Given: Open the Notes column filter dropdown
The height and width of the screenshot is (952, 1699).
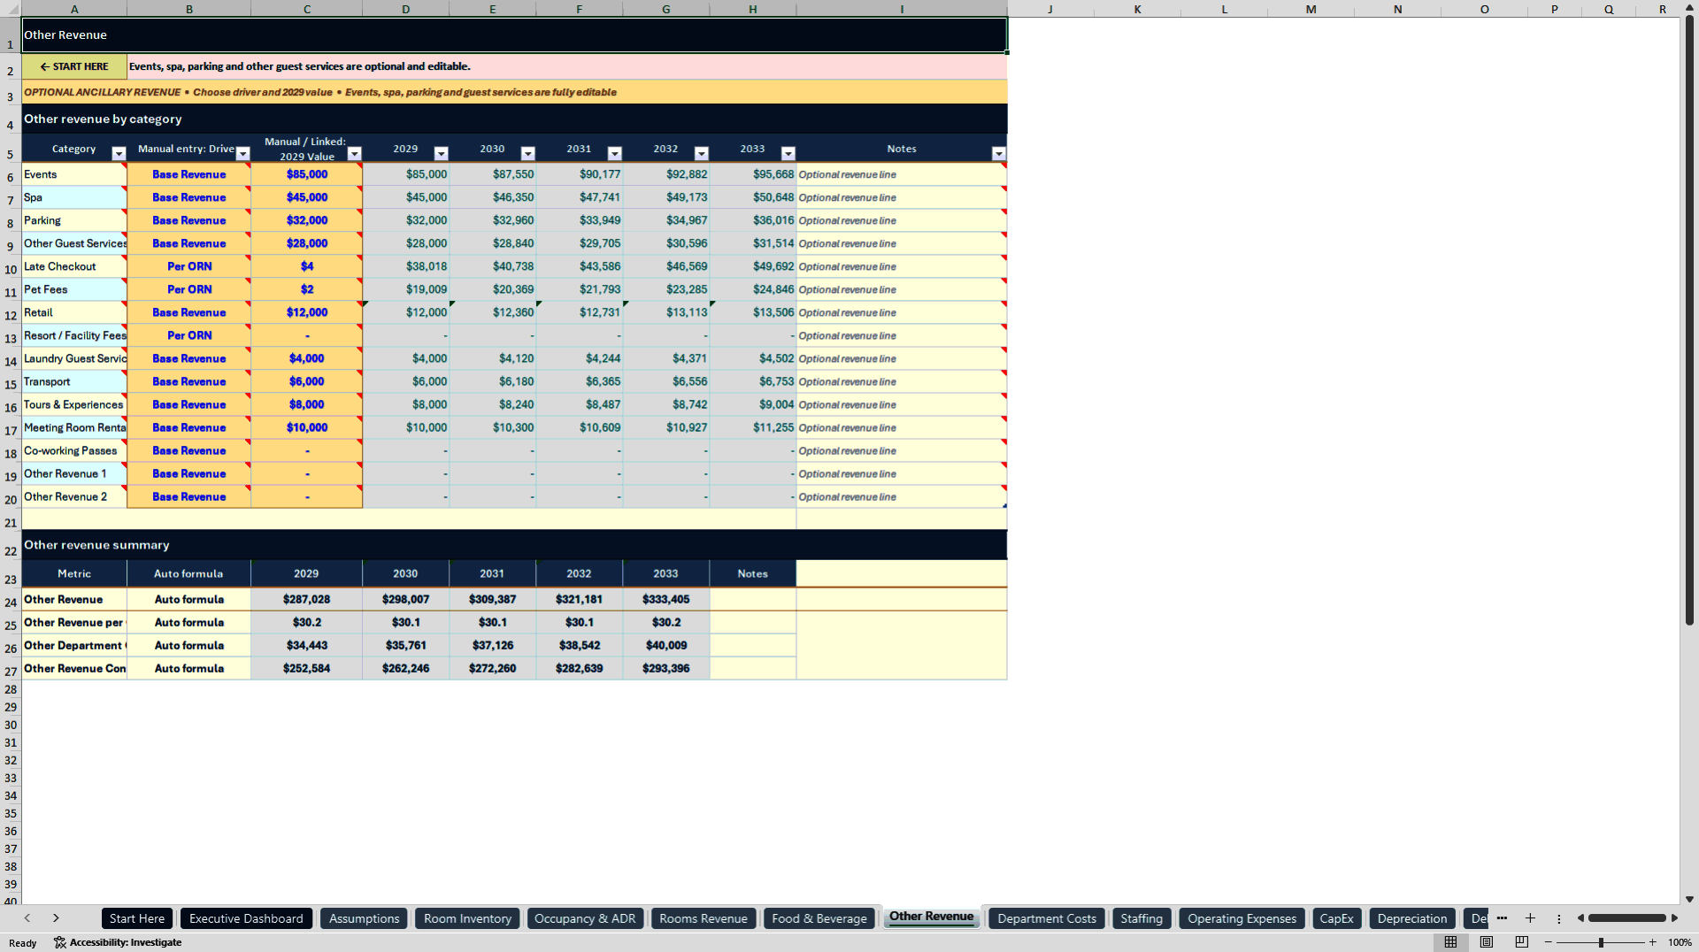Looking at the screenshot, I should (x=998, y=154).
